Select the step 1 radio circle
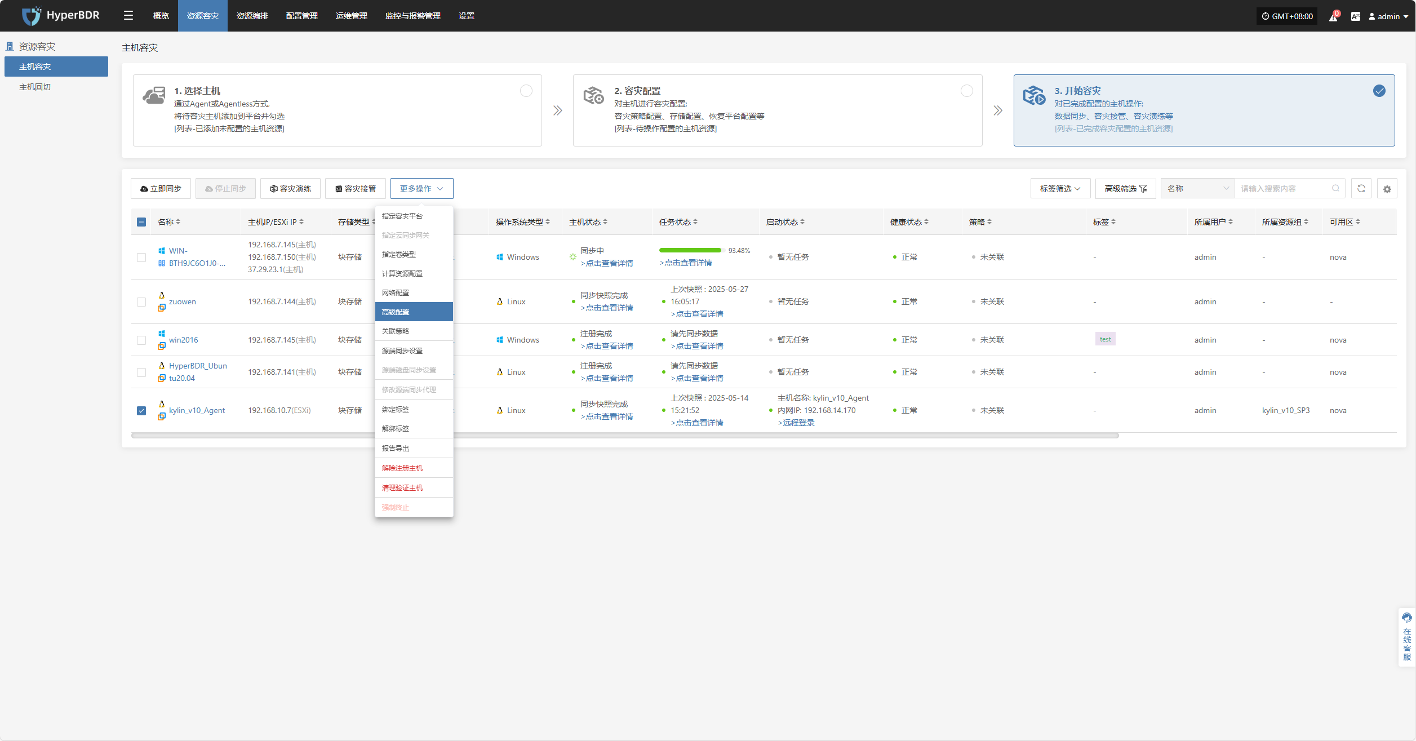This screenshot has width=1416, height=741. point(526,91)
